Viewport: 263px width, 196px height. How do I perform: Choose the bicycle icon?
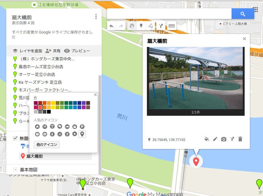tap(60, 134)
